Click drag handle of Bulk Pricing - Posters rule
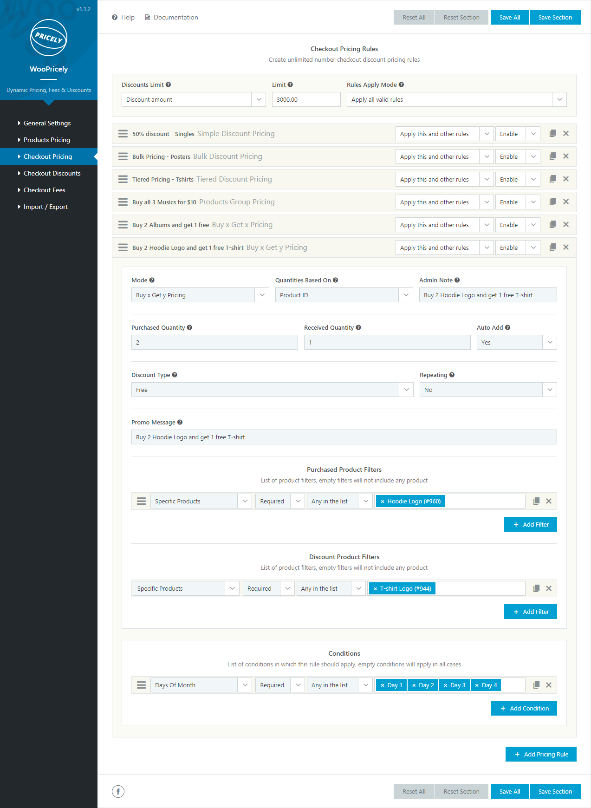Image resolution: width=591 pixels, height=808 pixels. tap(123, 156)
